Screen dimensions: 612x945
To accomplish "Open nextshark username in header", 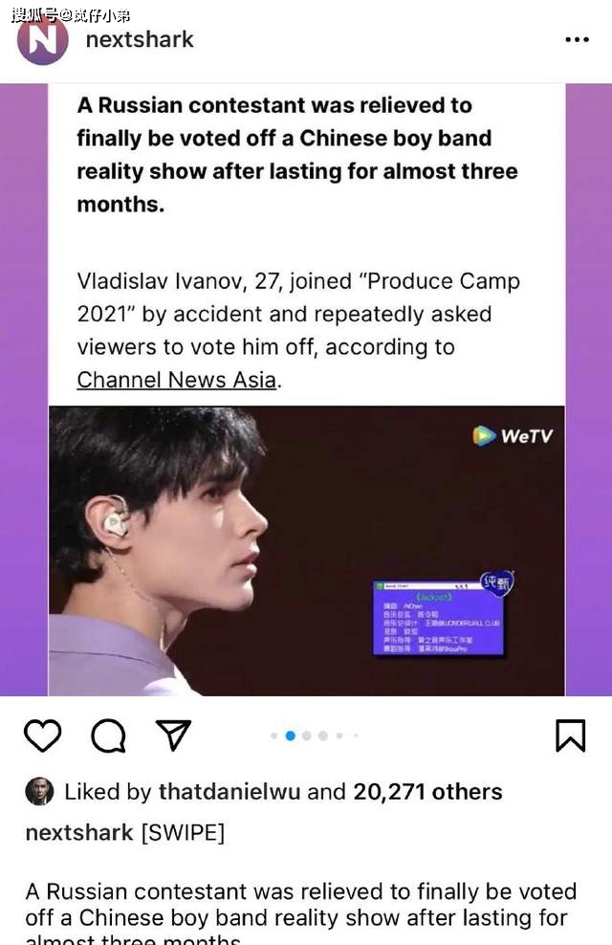I will [140, 40].
